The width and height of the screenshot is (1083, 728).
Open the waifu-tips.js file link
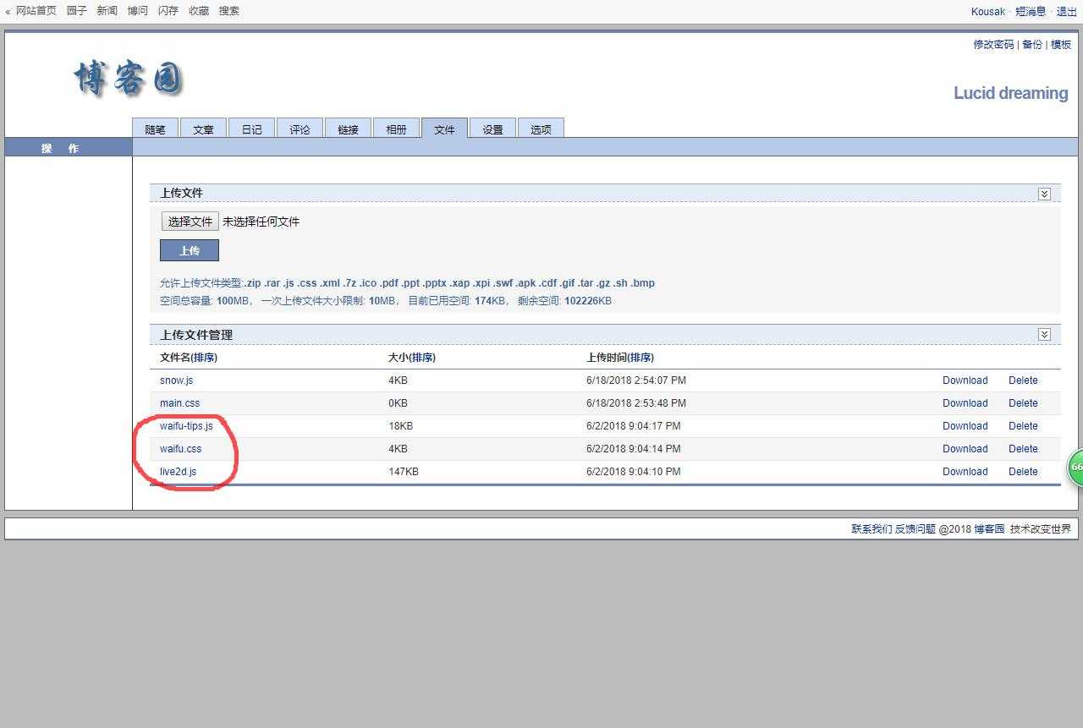pyautogui.click(x=186, y=426)
